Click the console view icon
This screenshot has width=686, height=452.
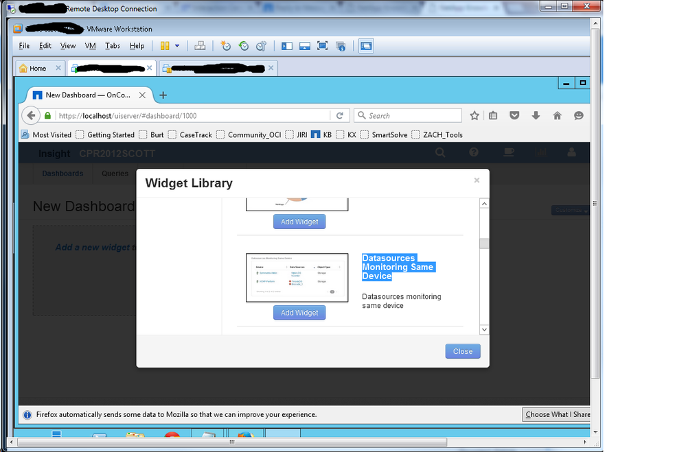tap(366, 46)
